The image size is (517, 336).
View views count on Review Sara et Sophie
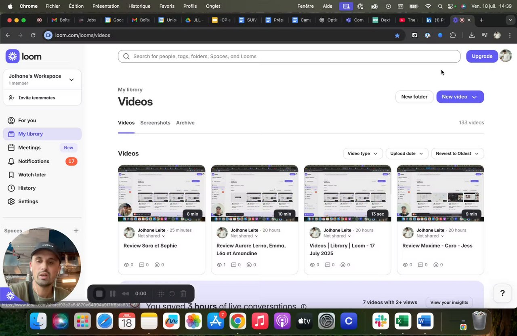coord(128,265)
